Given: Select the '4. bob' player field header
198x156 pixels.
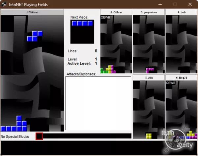Looking at the screenshot, I should (182, 12).
